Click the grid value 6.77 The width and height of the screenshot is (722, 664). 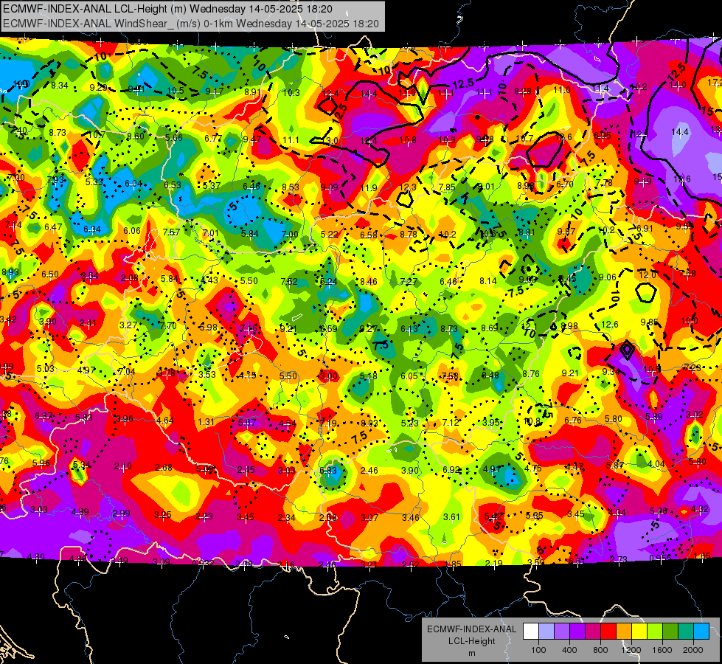(x=213, y=138)
